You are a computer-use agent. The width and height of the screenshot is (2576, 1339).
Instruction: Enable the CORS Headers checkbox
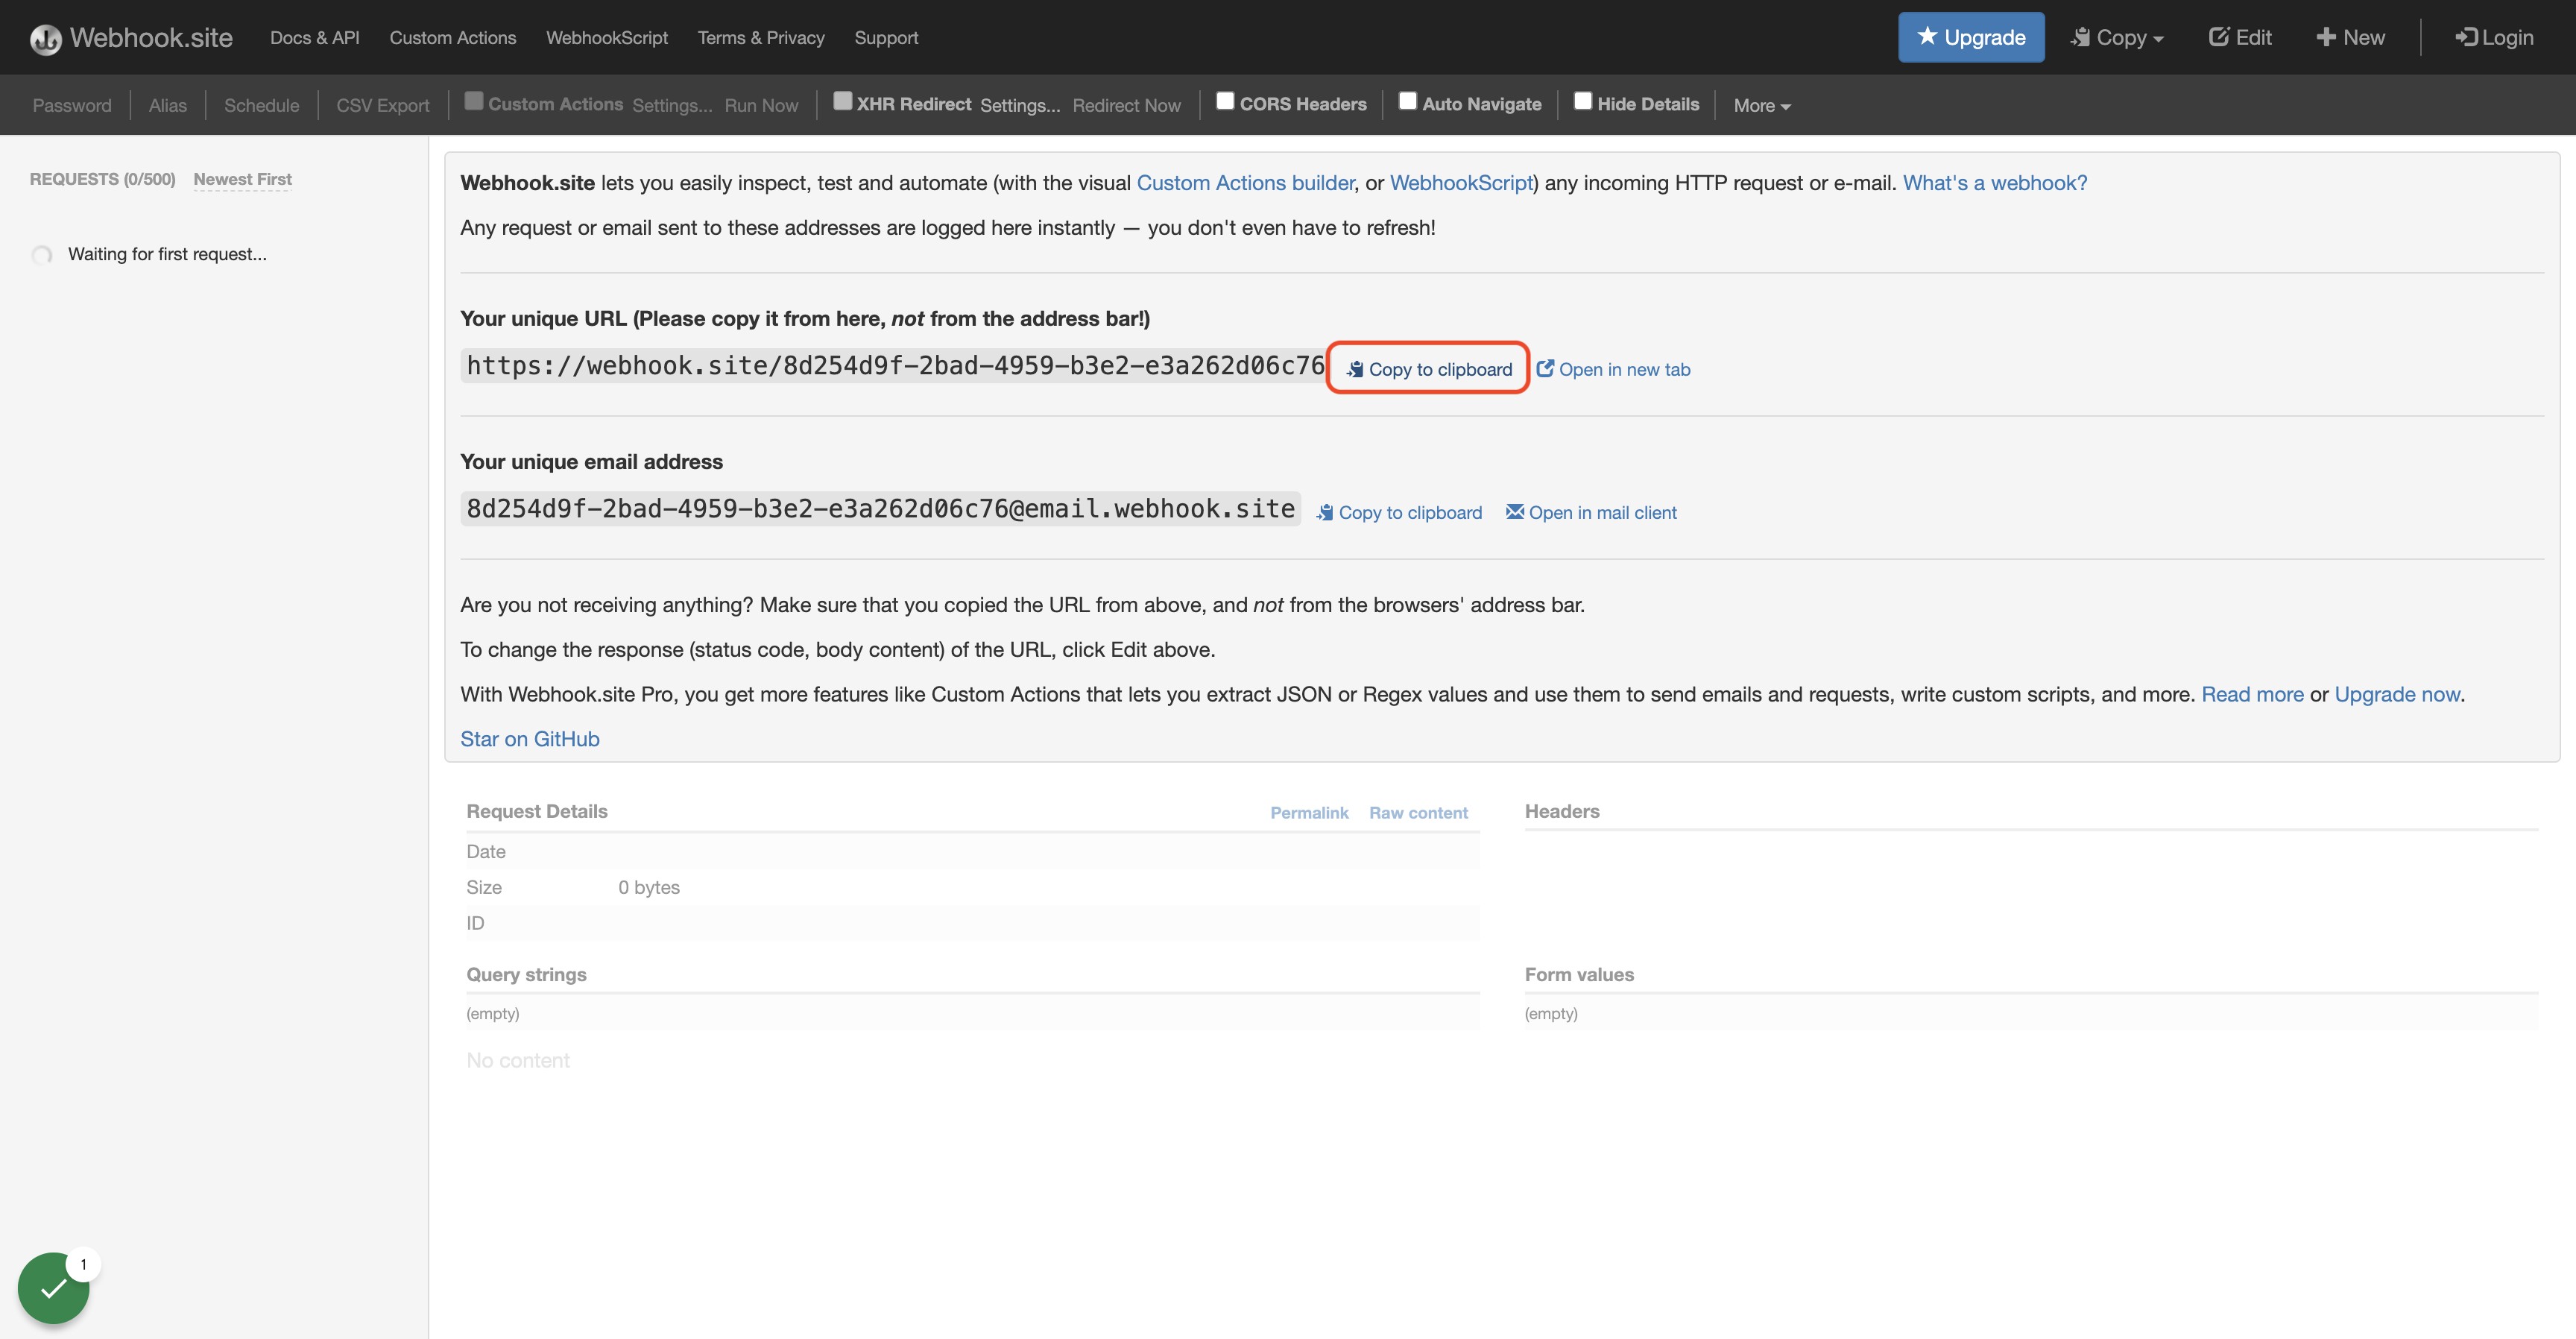coord(1225,101)
